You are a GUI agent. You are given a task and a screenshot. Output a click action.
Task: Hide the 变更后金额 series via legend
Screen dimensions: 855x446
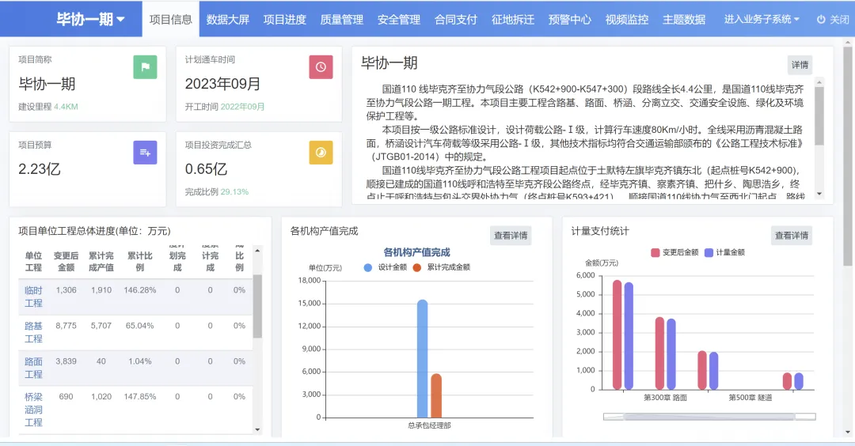point(674,252)
